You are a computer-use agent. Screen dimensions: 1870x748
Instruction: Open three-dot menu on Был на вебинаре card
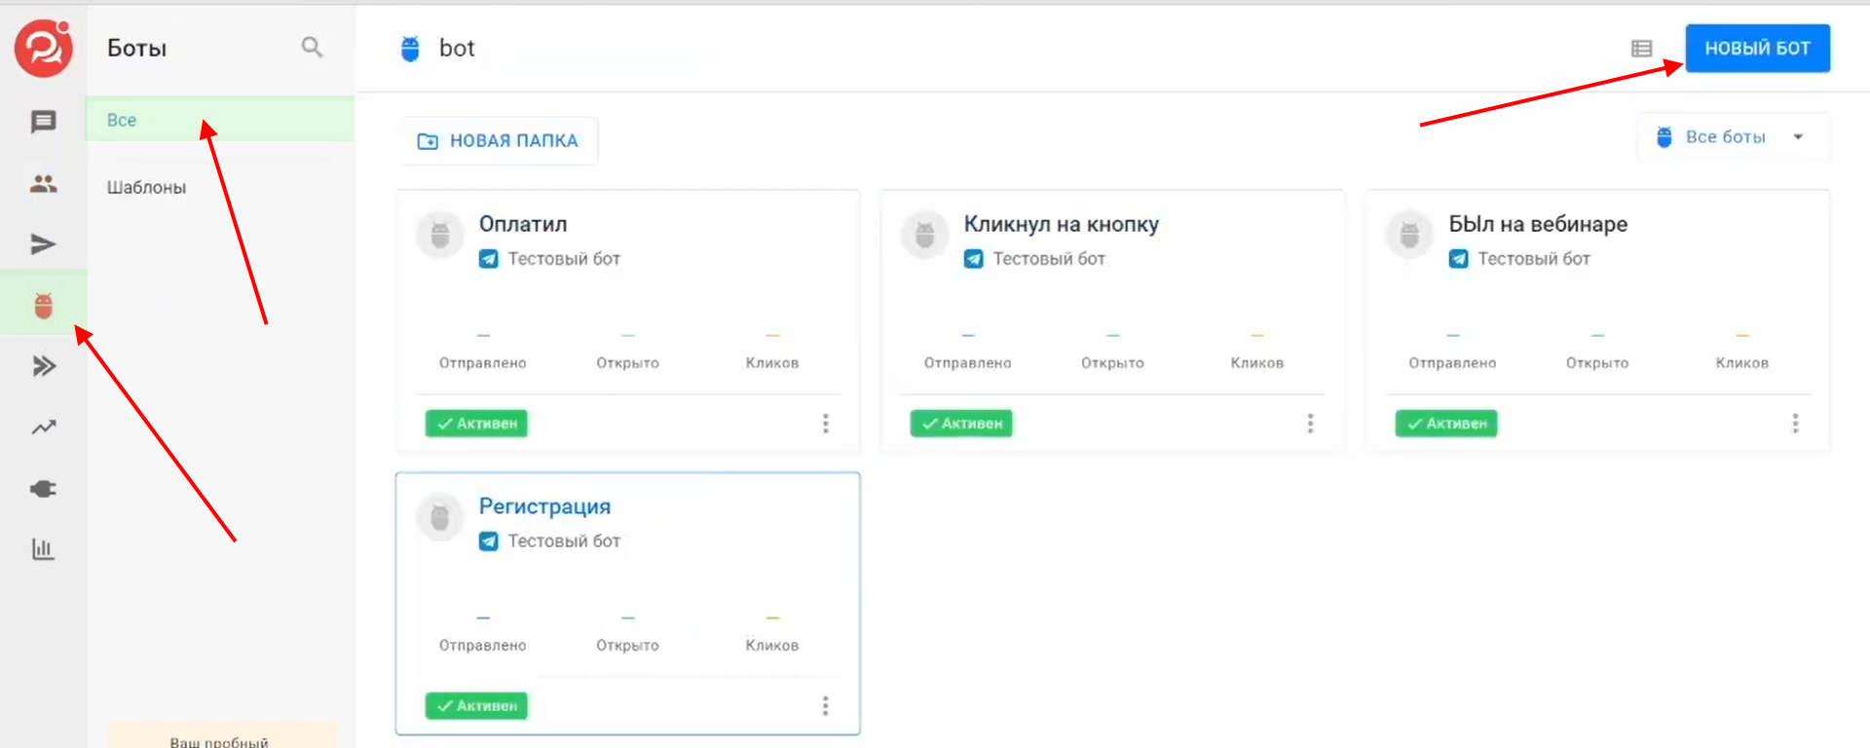coord(1795,424)
